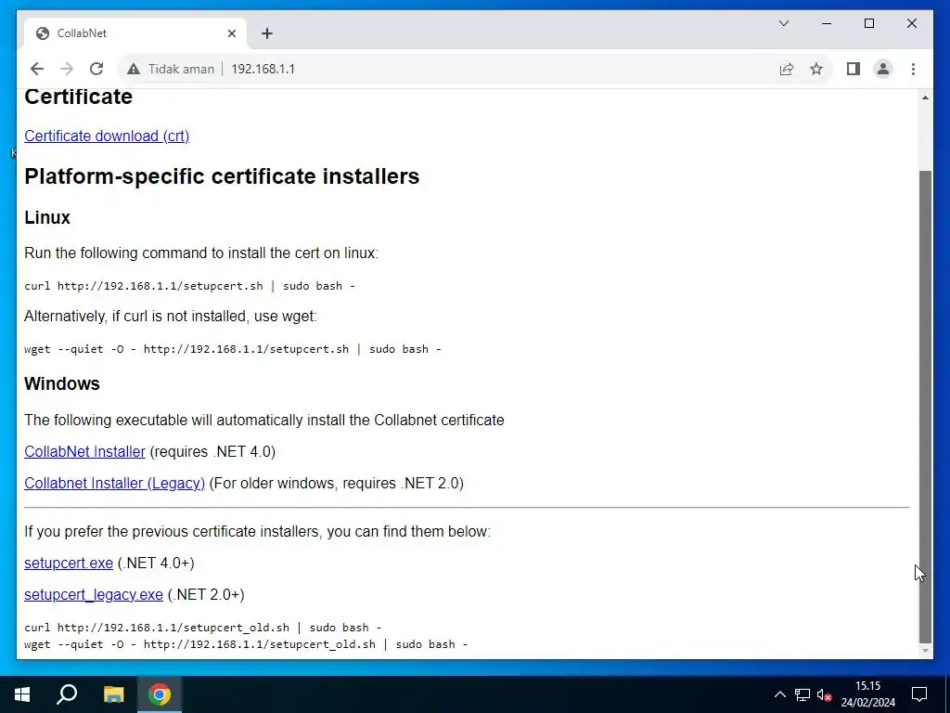Open File Explorer from the taskbar
This screenshot has height=713, width=950.
113,694
